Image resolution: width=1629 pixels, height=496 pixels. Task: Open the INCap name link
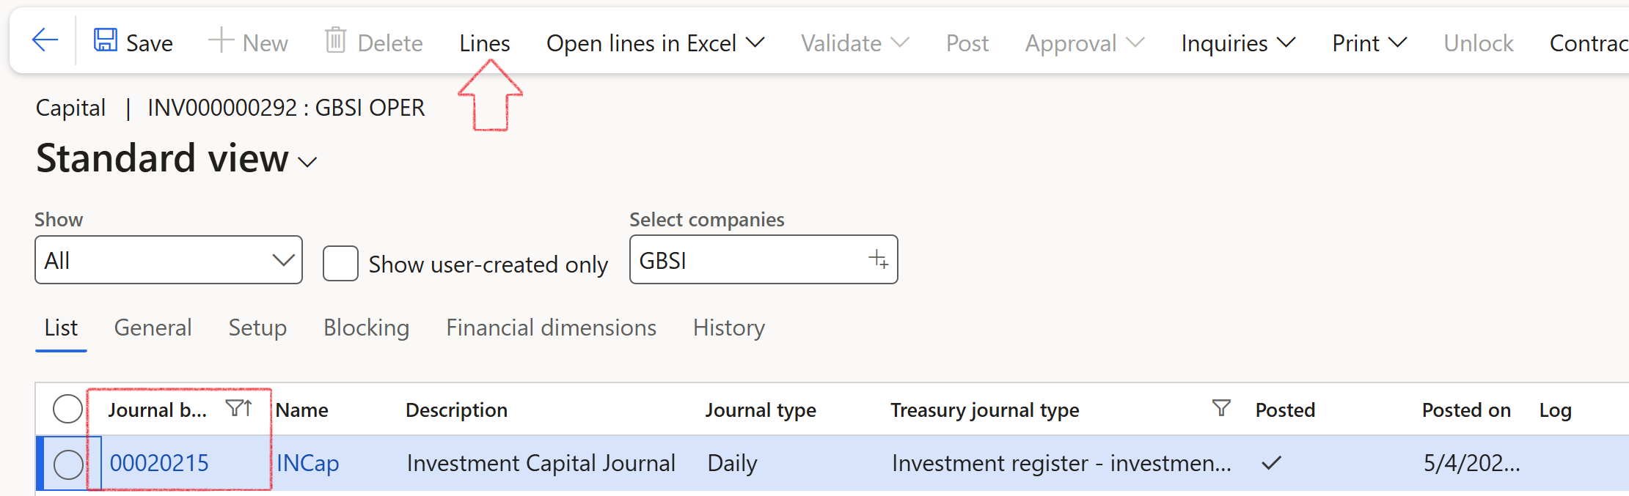307,463
